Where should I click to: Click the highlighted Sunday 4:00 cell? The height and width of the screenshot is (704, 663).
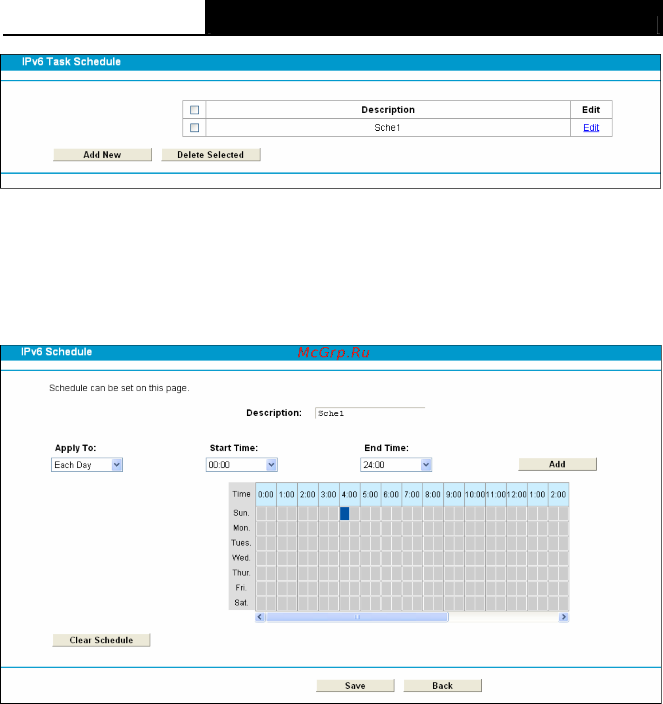[345, 514]
